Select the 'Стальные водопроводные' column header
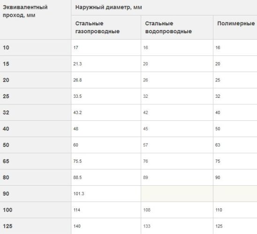The height and width of the screenshot is (234, 257). coord(177,28)
